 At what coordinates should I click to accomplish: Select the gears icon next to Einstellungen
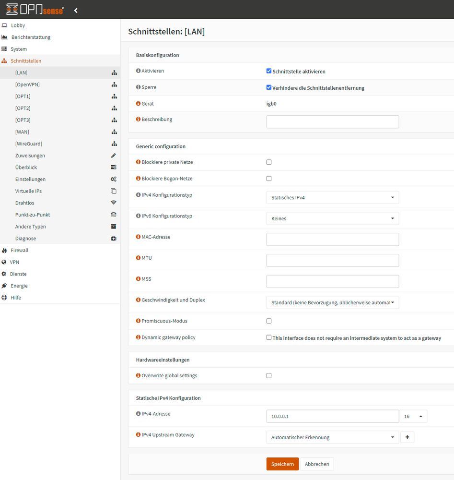click(114, 179)
